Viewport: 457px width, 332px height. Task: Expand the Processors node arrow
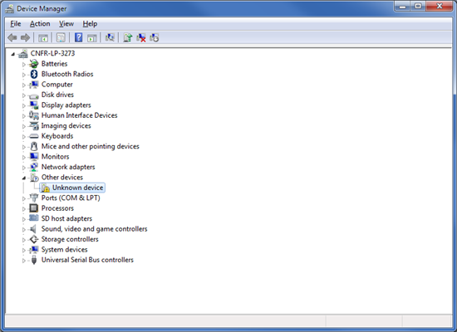(24, 209)
